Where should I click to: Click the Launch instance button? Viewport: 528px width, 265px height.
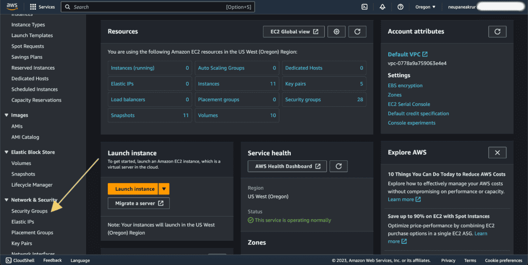click(x=133, y=189)
